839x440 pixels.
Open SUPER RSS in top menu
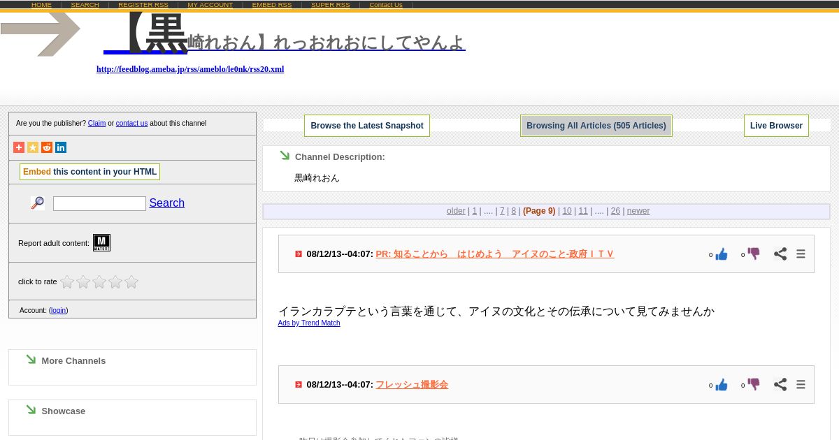(x=331, y=5)
